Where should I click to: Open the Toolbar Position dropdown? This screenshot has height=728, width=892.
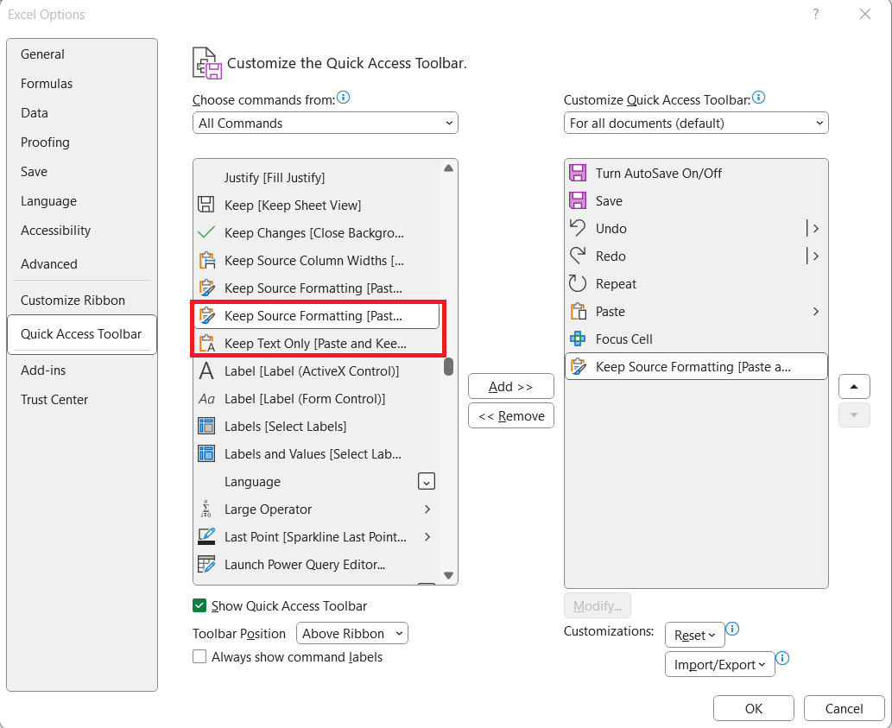point(352,633)
